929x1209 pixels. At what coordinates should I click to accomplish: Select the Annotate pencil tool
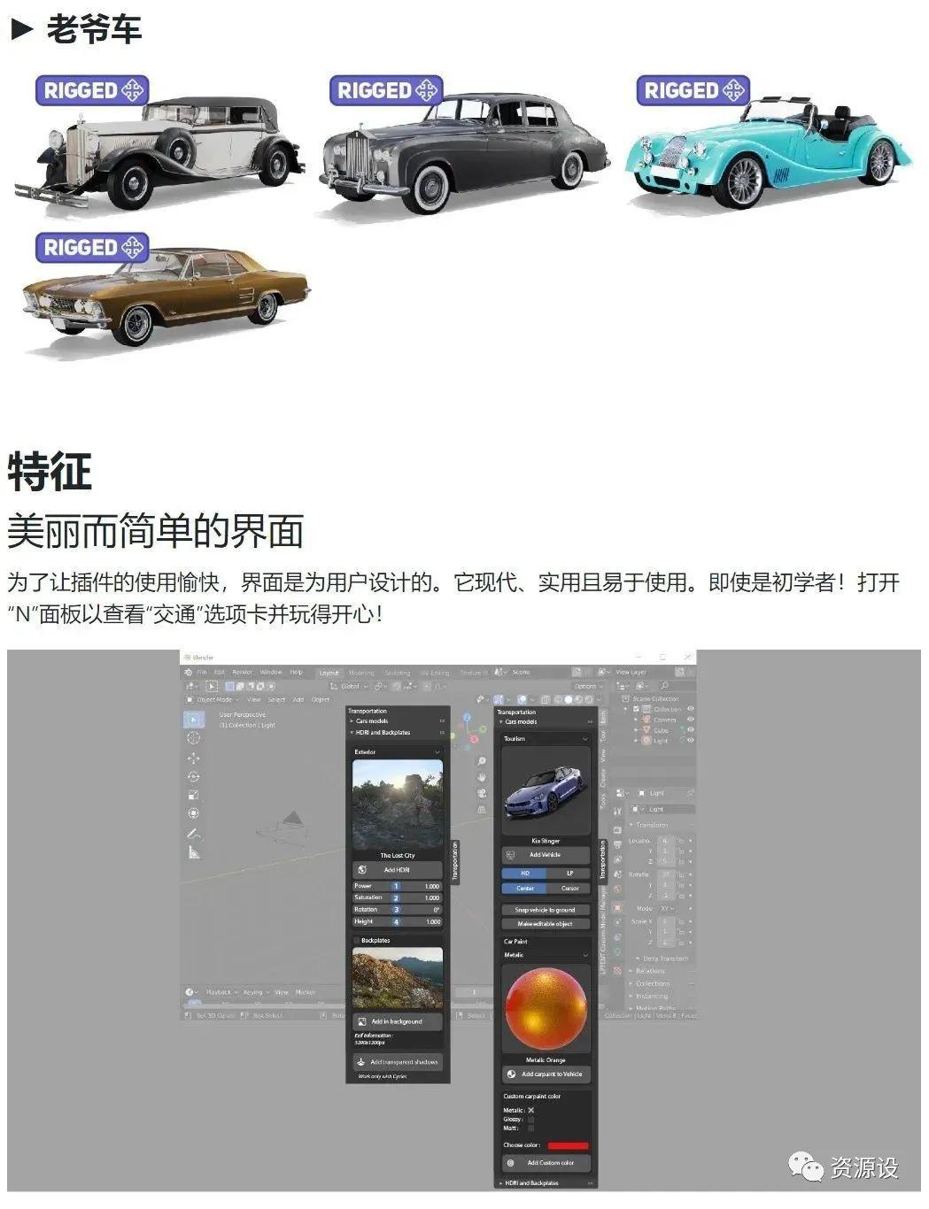pos(193,835)
